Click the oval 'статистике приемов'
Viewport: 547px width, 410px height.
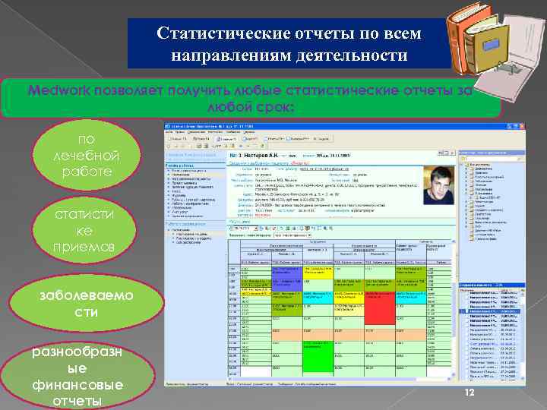pyautogui.click(x=84, y=231)
